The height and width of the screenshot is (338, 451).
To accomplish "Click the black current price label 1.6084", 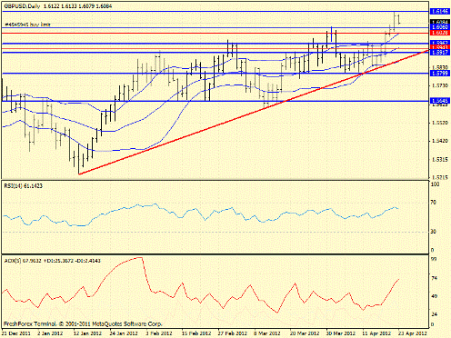I will click(440, 22).
